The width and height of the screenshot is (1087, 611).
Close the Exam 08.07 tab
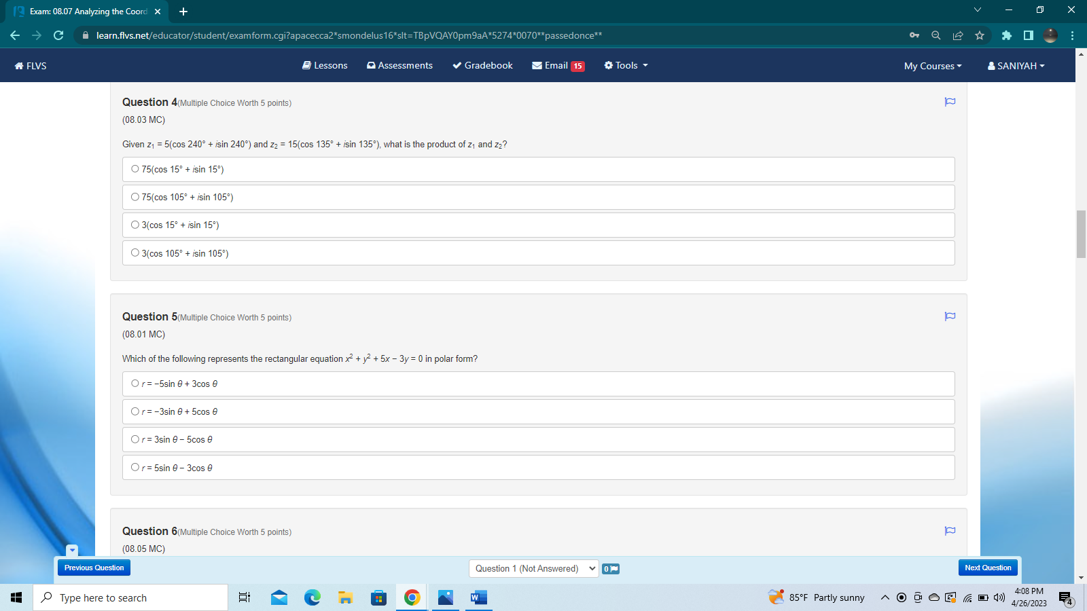tap(158, 12)
